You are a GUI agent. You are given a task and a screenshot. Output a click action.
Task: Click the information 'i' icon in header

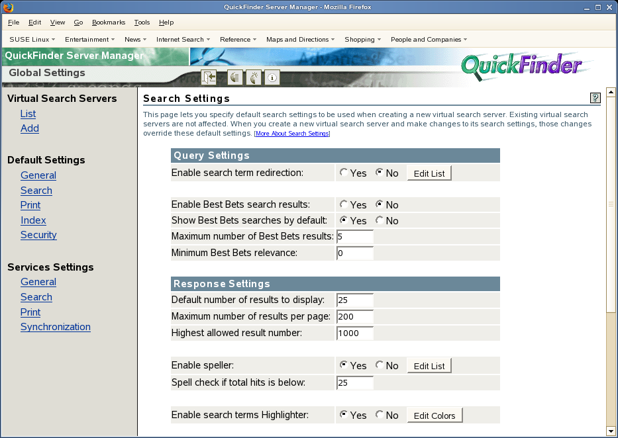click(x=272, y=77)
